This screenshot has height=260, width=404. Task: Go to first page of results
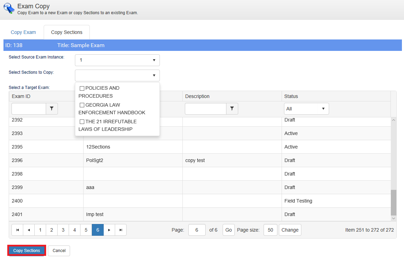point(17,230)
